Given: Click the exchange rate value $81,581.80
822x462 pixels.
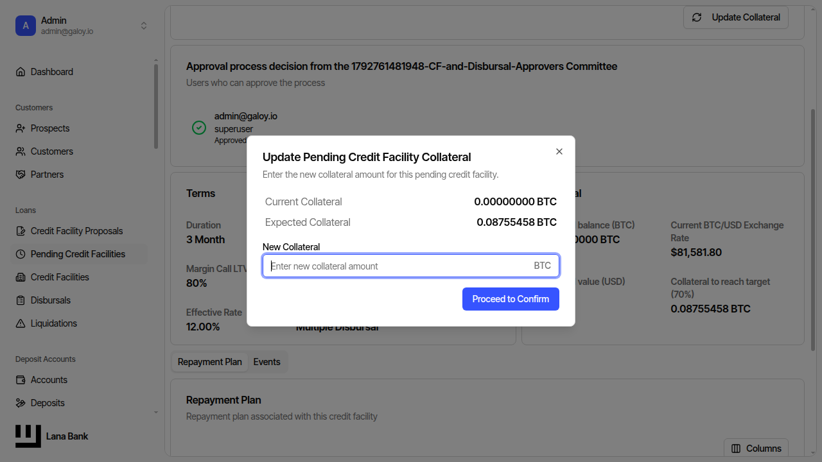Looking at the screenshot, I should pos(696,252).
